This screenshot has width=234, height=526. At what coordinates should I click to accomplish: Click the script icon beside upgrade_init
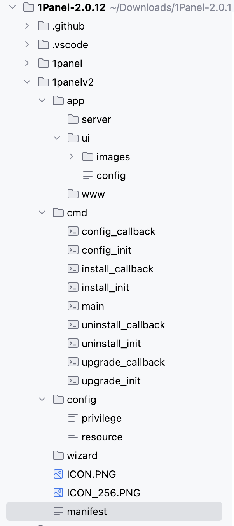(x=73, y=381)
